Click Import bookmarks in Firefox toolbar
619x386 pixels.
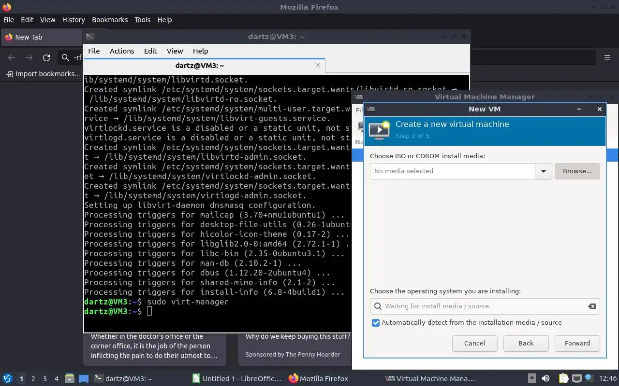click(x=43, y=74)
